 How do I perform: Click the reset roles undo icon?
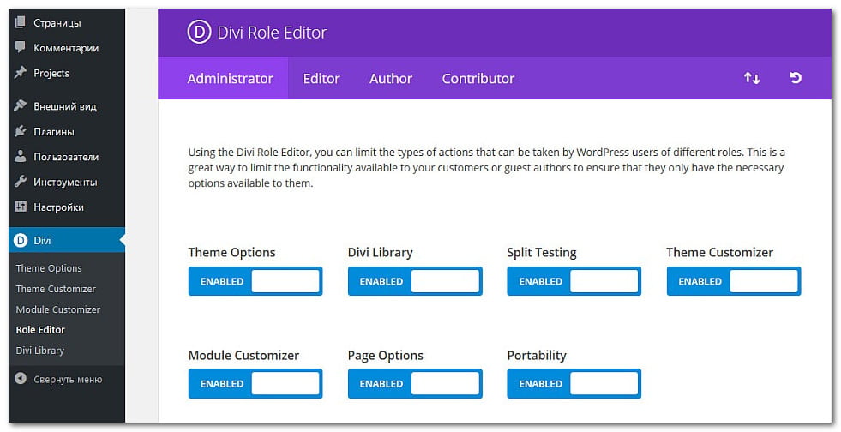(796, 78)
